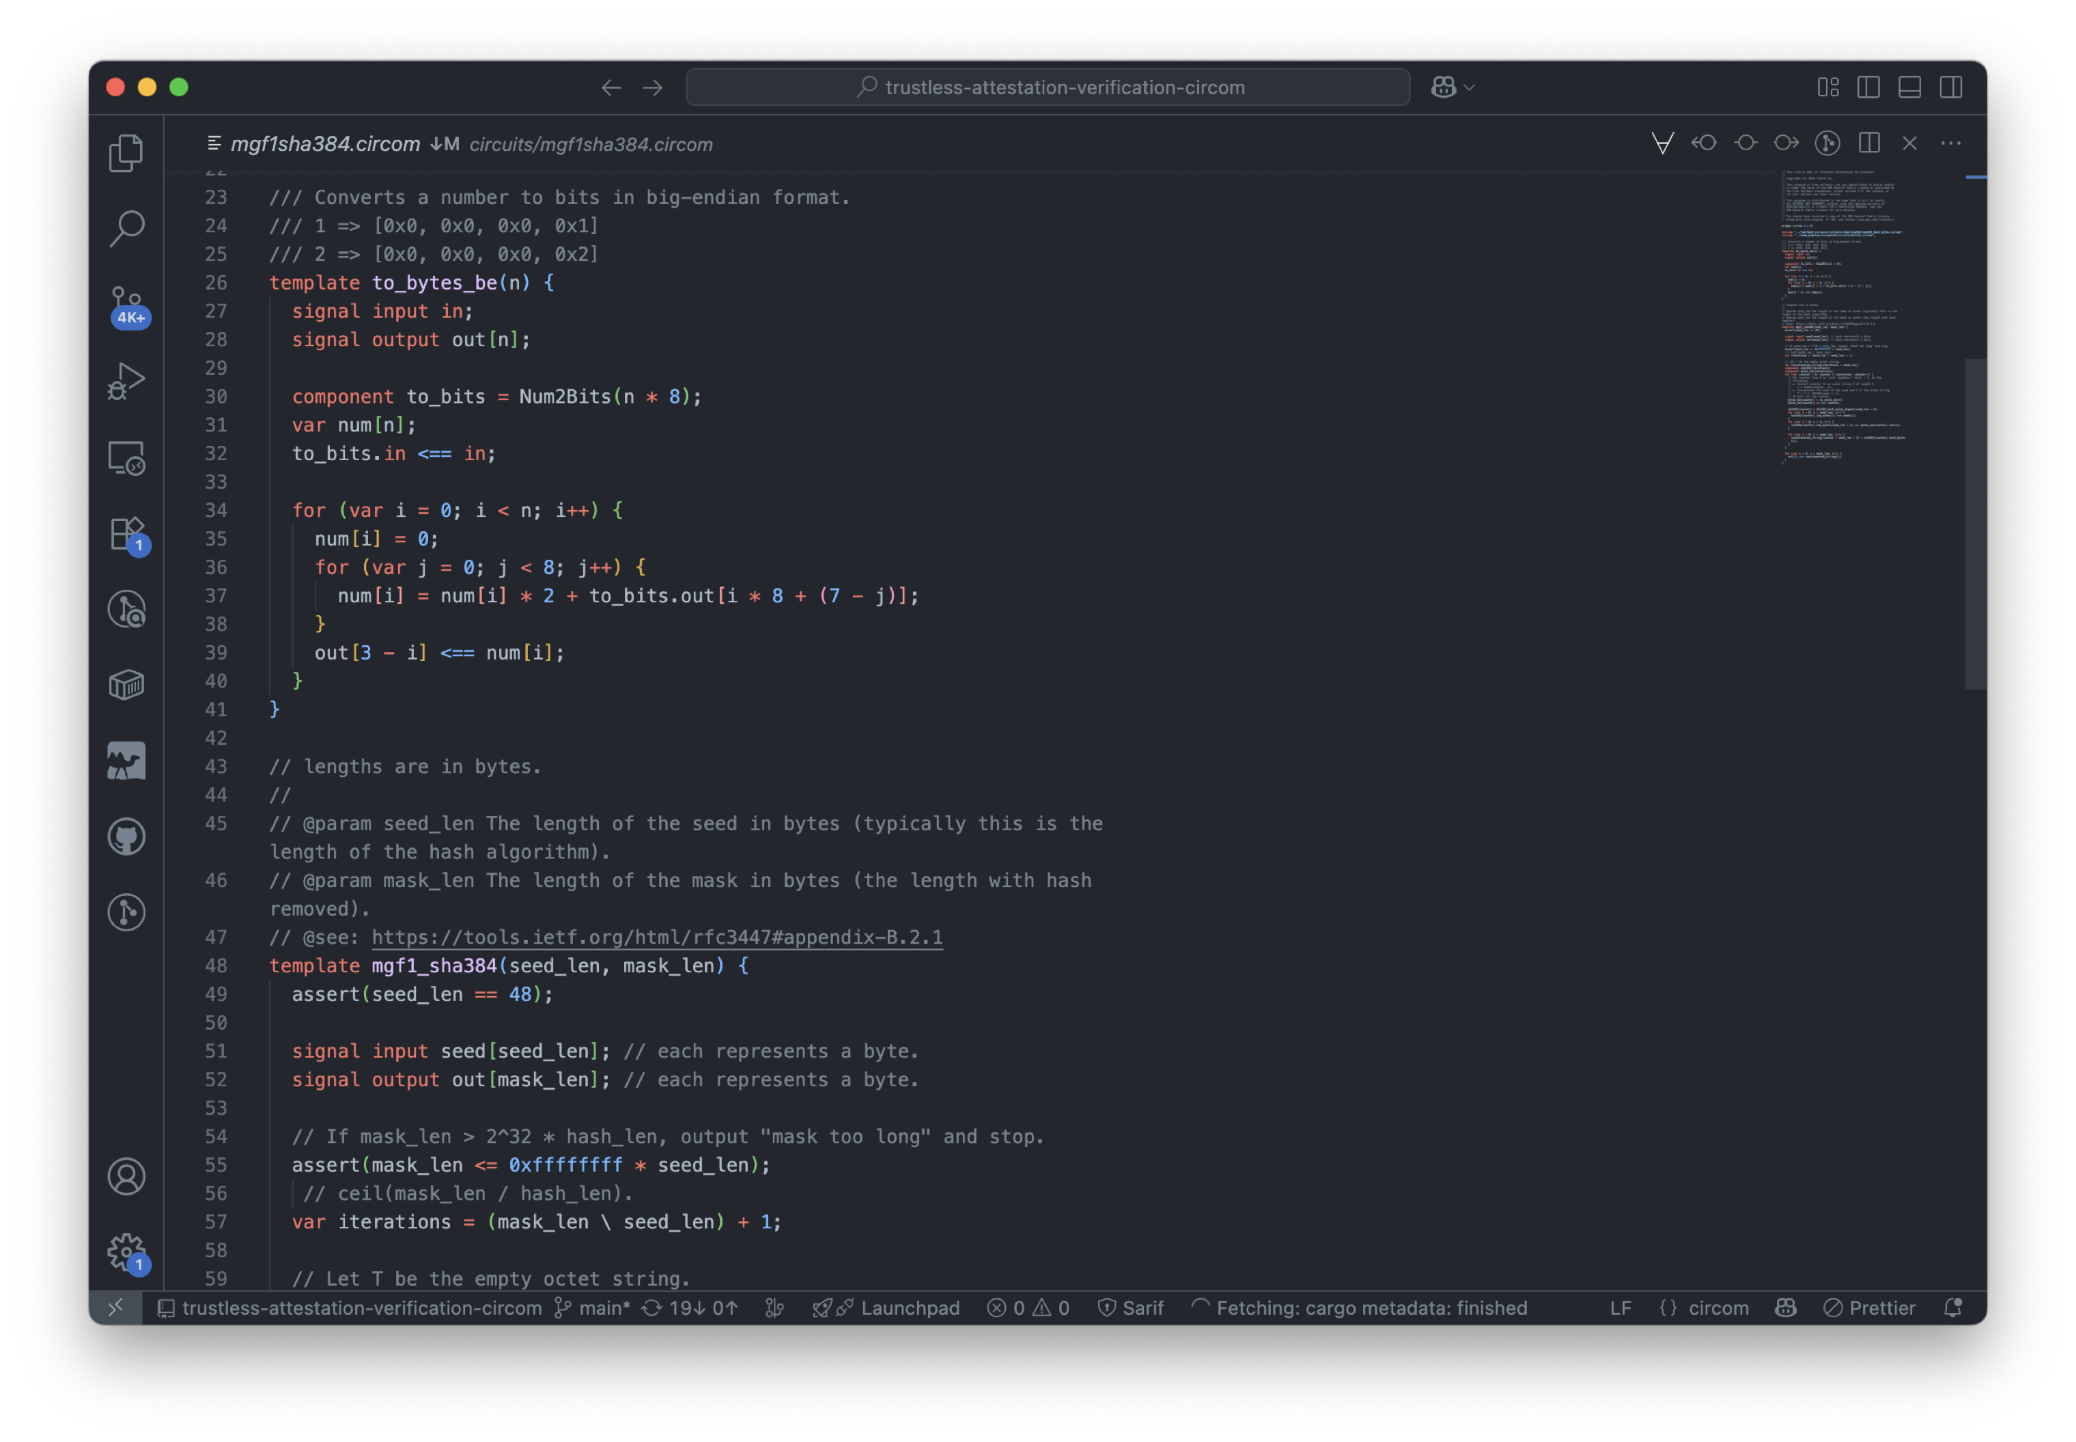Open the GitHub view in activity bar
The image size is (2076, 1442).
point(126,836)
